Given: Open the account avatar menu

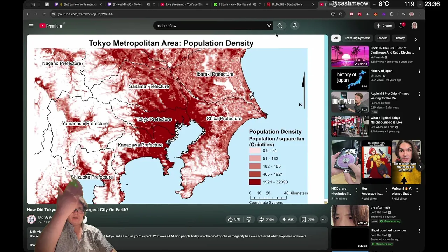Looking at the screenshot, I should tap(414, 26).
